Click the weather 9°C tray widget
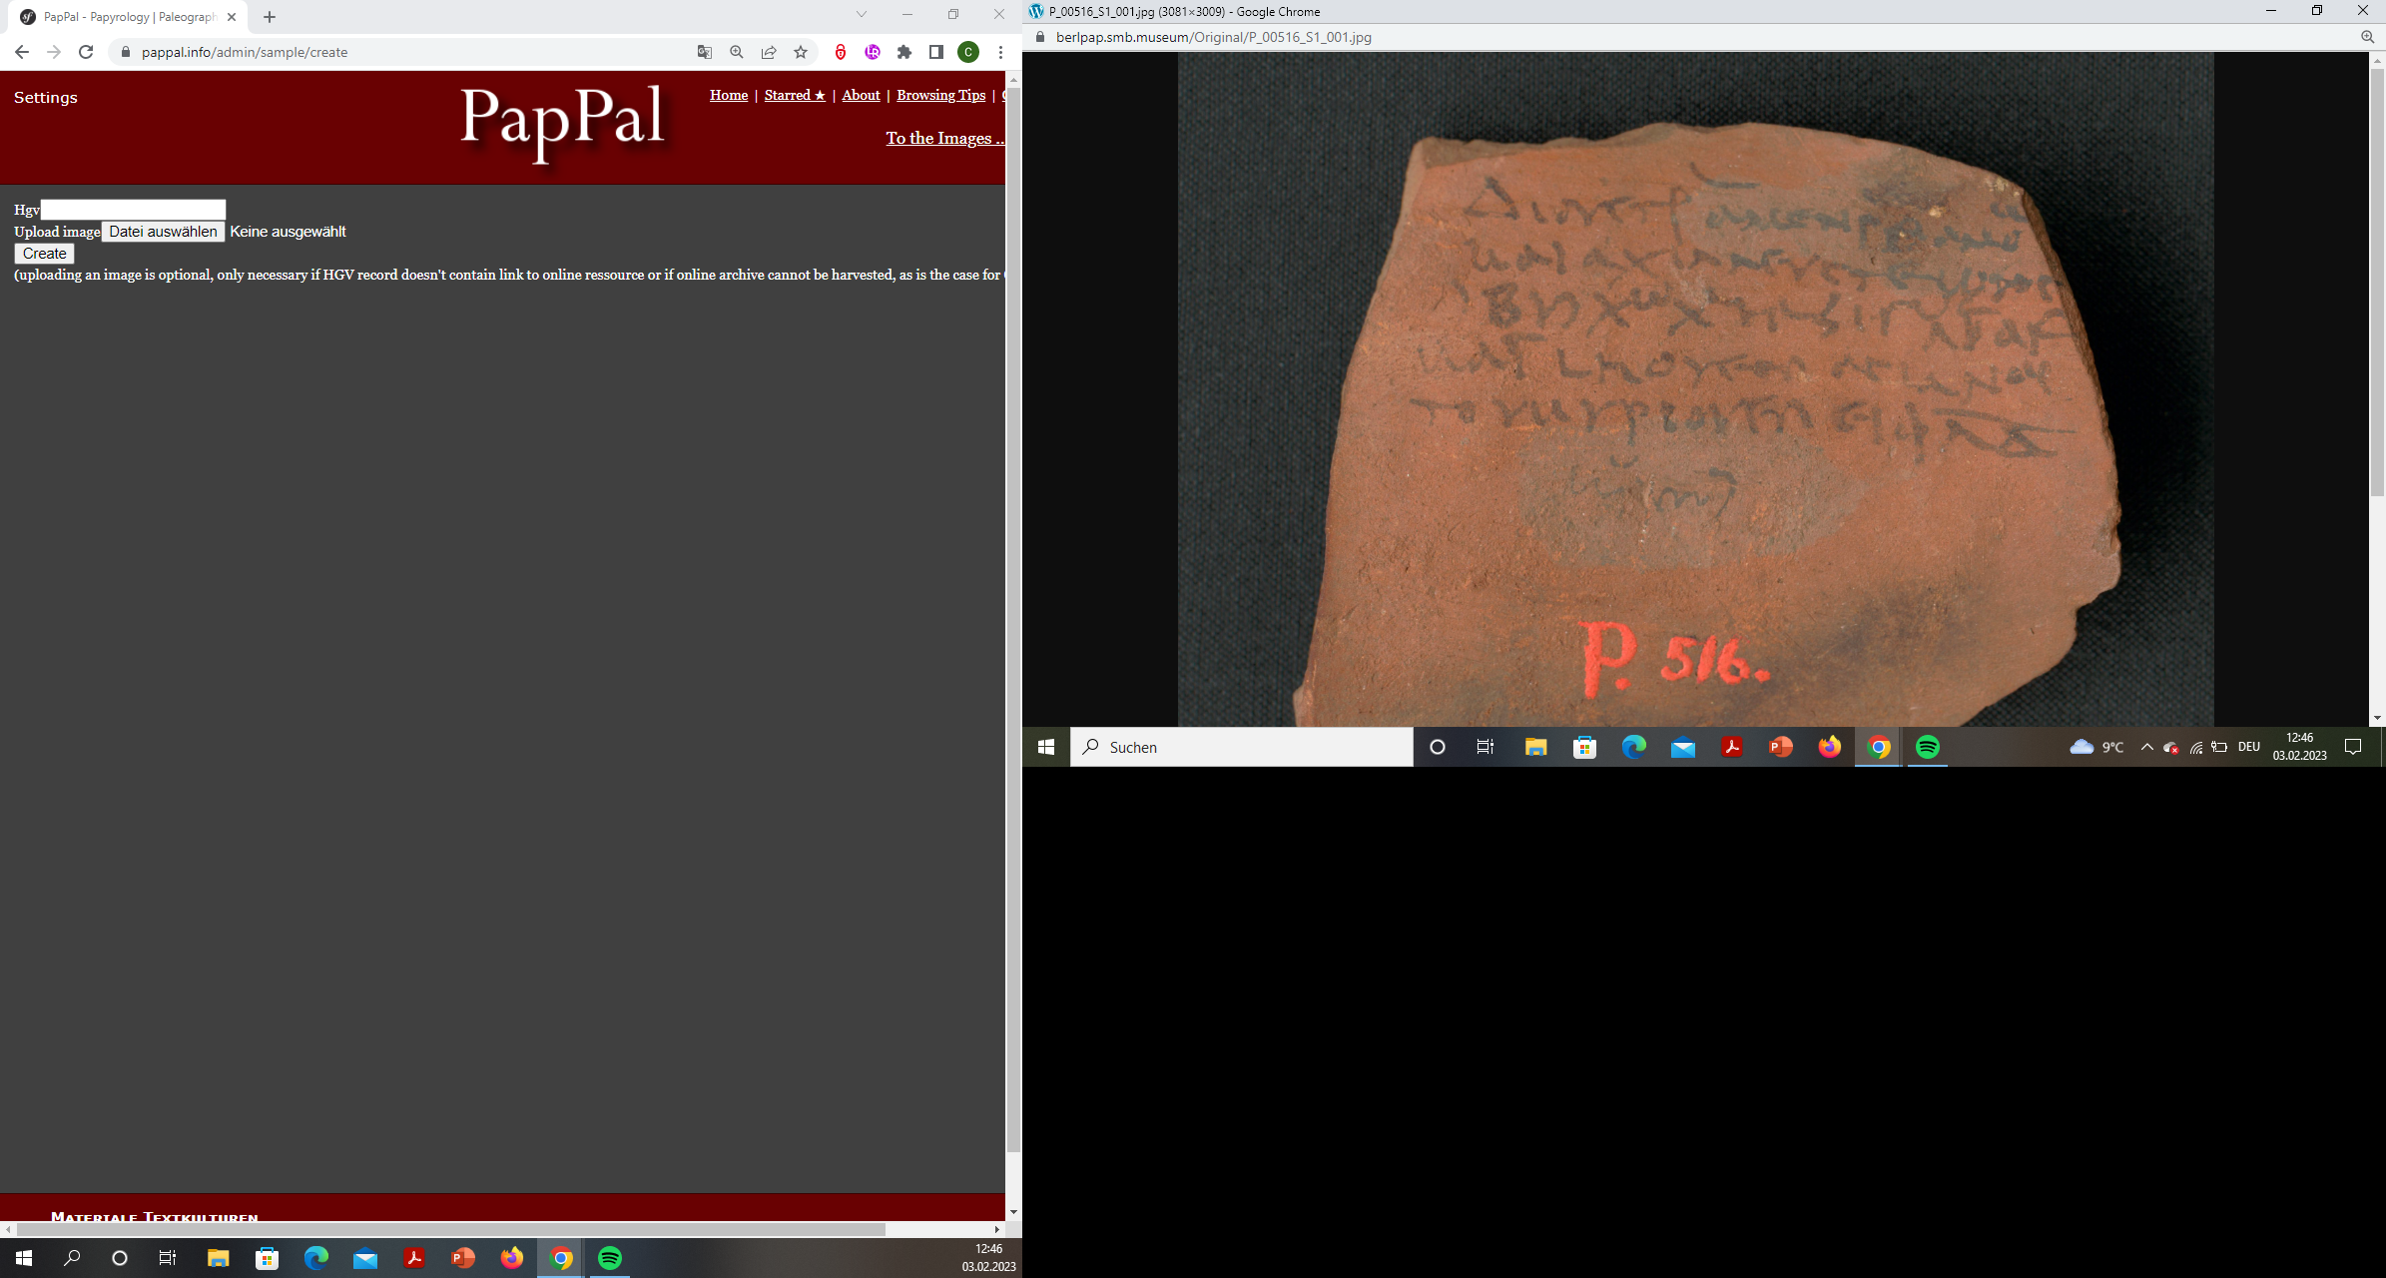Image resolution: width=2386 pixels, height=1278 pixels. (x=2096, y=747)
